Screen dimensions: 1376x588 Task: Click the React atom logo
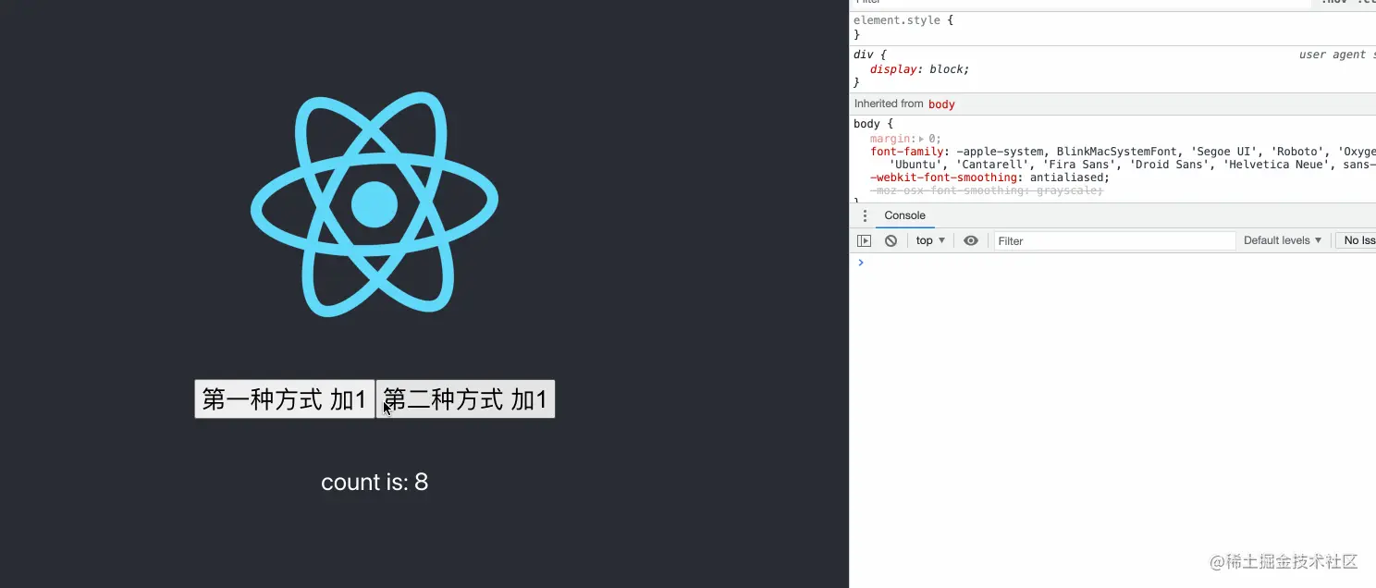(x=375, y=204)
